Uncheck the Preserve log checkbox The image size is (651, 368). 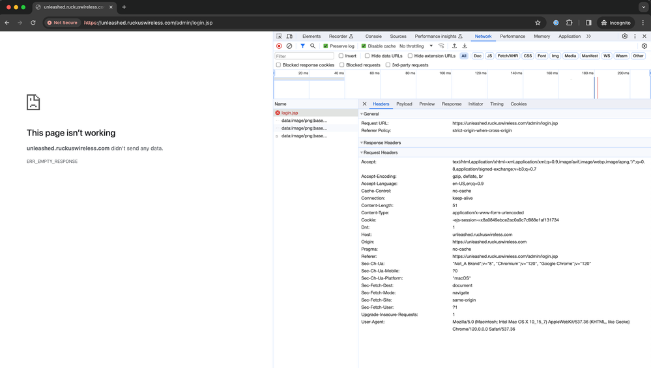pyautogui.click(x=326, y=46)
